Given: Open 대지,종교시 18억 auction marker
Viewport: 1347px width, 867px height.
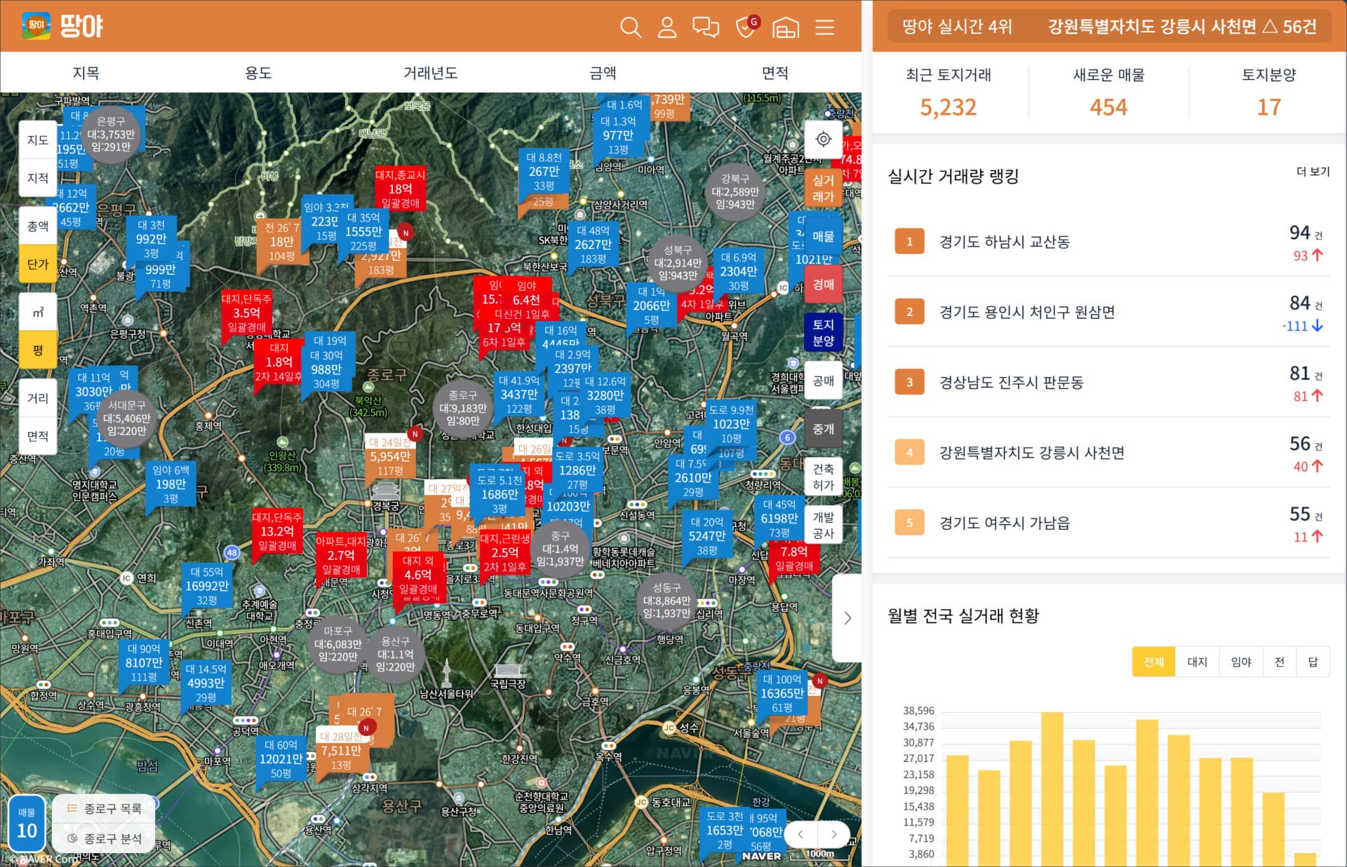Looking at the screenshot, I should tap(401, 189).
